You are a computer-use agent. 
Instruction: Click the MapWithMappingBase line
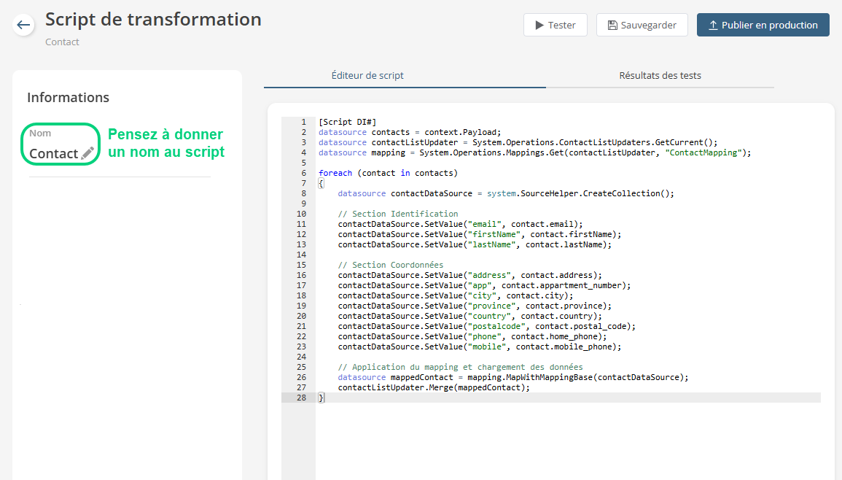click(512, 377)
